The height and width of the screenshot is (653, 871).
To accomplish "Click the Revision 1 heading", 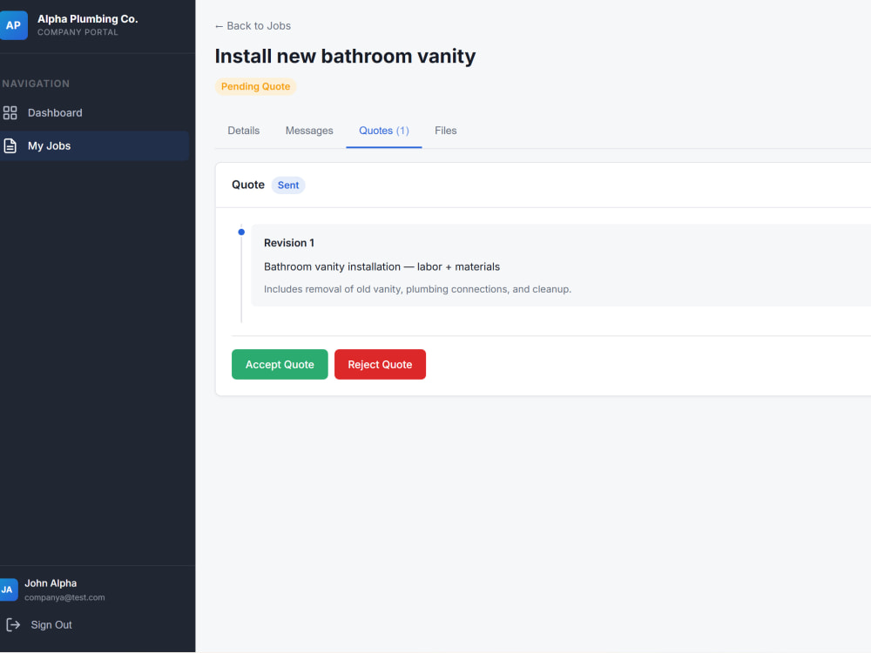I will point(289,243).
